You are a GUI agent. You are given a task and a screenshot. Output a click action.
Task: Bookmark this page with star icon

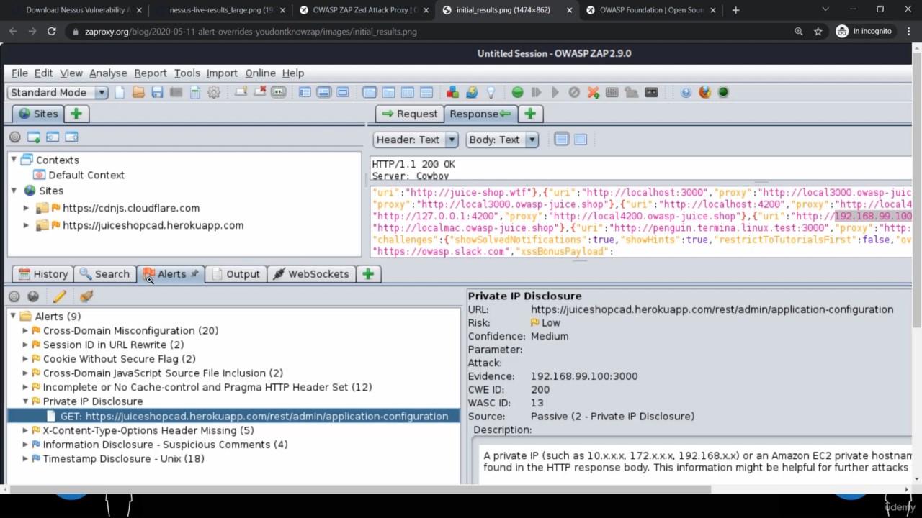tap(818, 32)
